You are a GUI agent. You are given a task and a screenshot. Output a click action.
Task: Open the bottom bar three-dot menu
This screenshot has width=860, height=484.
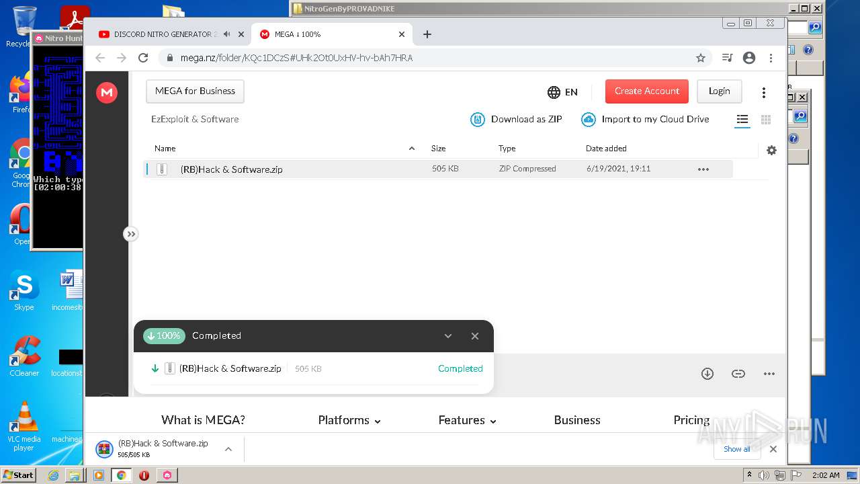[x=769, y=374]
